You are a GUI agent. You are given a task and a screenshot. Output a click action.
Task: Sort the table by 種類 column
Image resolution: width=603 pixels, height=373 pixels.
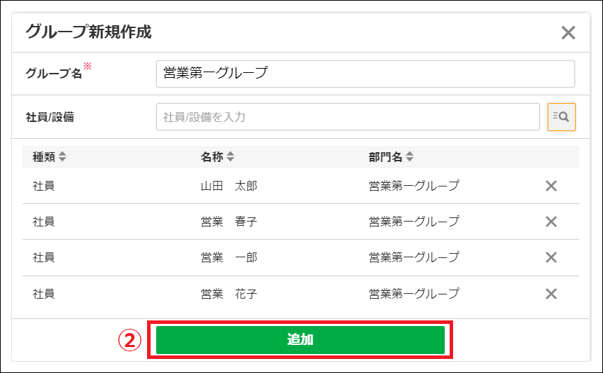pyautogui.click(x=62, y=156)
